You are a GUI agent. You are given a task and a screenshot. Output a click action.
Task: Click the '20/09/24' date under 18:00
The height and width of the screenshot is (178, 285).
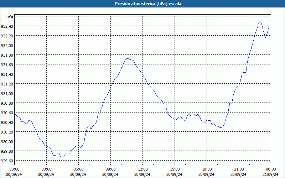pyautogui.click(x=207, y=174)
